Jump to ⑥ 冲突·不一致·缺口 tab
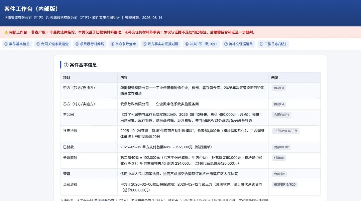This screenshot has height=201, width=361. click(x=201, y=44)
